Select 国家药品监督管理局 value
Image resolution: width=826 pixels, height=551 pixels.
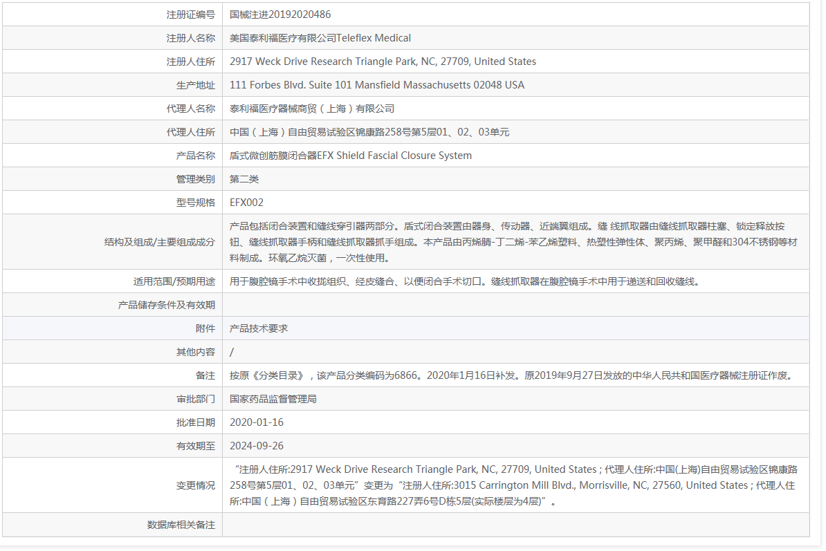[x=273, y=399]
